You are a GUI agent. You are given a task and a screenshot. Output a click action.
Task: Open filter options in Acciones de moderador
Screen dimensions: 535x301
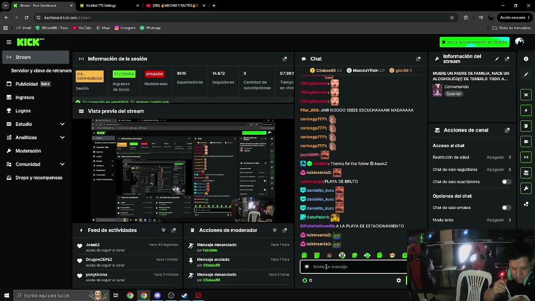pos(275,230)
